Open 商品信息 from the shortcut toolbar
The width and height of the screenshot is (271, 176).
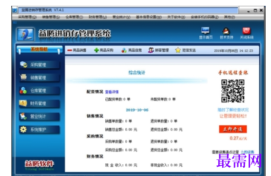pyautogui.click(x=132, y=50)
